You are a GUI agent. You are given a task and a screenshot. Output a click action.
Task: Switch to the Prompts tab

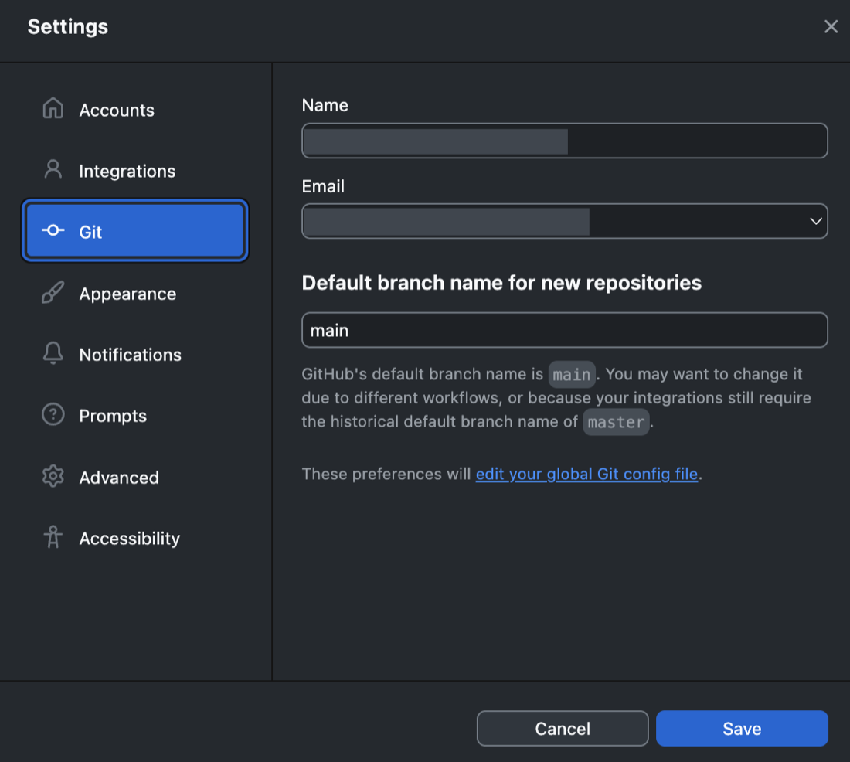[135, 416]
